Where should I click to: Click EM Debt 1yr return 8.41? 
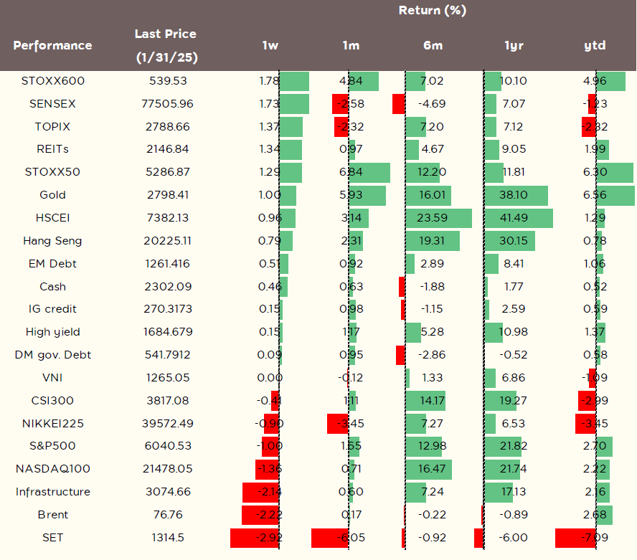click(x=514, y=264)
